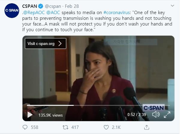
Task: Mute the video with the speaker icon
Action: pyautogui.click(x=156, y=114)
